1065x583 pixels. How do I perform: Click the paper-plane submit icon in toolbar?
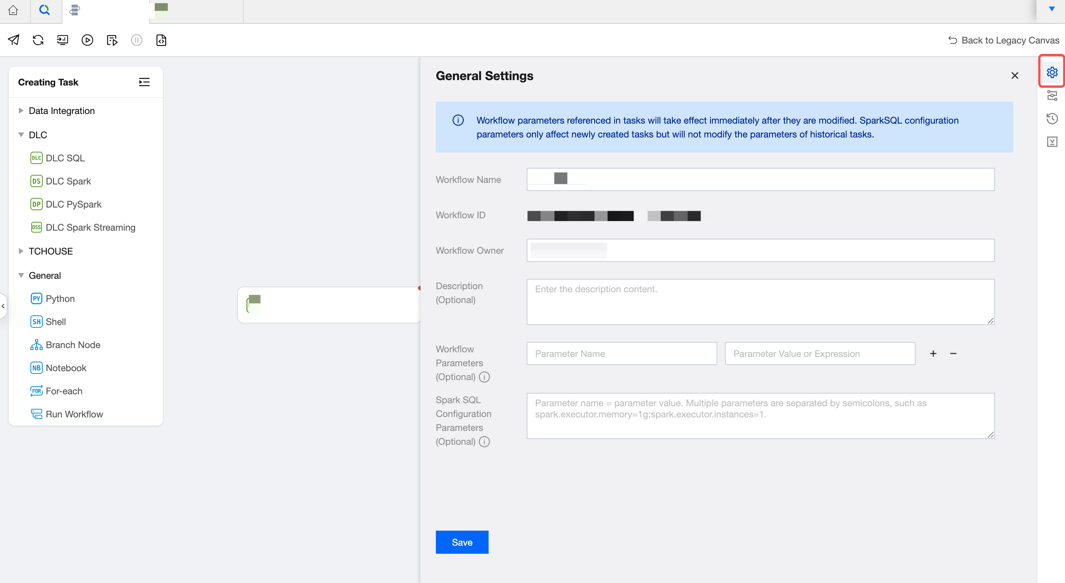(13, 40)
